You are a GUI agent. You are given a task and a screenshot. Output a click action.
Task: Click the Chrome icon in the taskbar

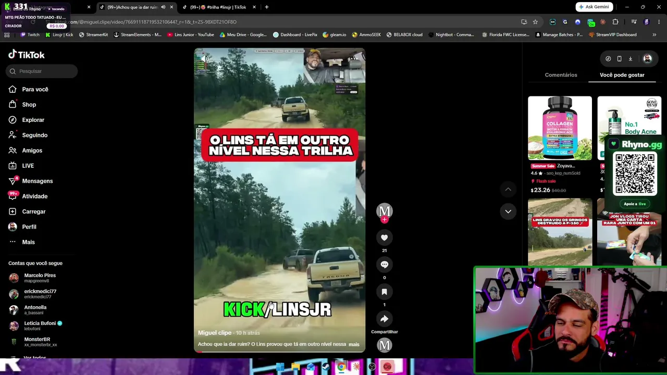pyautogui.click(x=341, y=367)
